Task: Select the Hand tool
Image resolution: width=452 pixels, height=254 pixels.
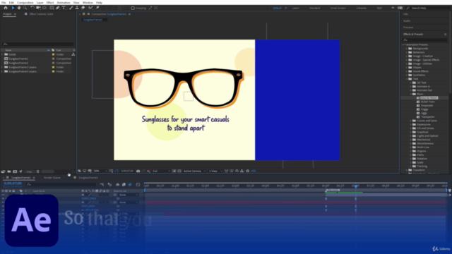Action: [x=19, y=8]
